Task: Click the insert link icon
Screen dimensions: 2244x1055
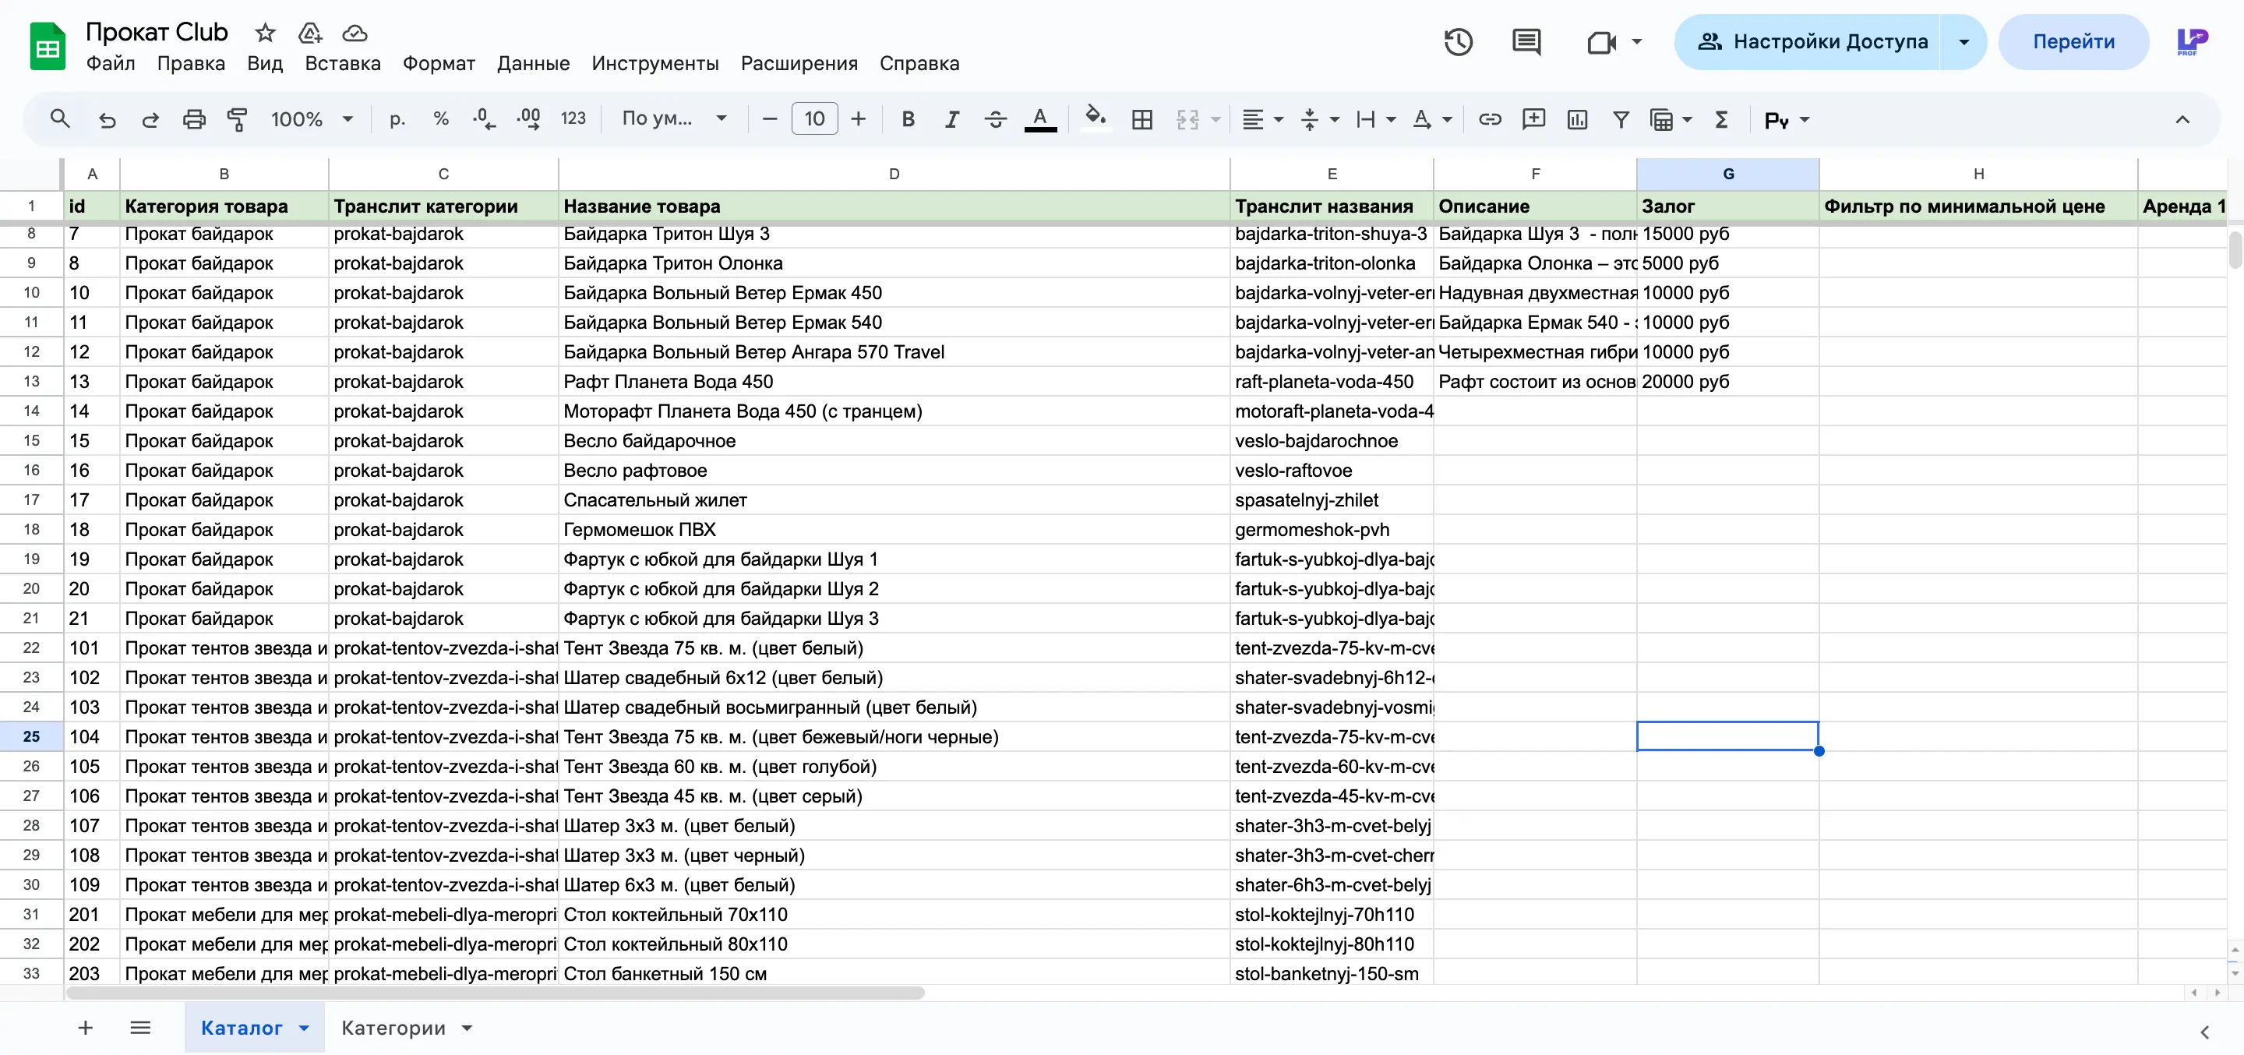Action: (x=1490, y=119)
